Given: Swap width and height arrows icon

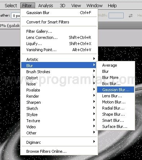Looking at the screenshot, I should click(130, 15).
